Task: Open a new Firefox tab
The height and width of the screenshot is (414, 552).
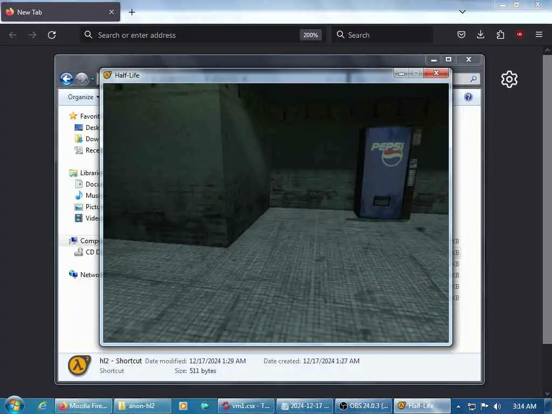Action: pyautogui.click(x=132, y=12)
